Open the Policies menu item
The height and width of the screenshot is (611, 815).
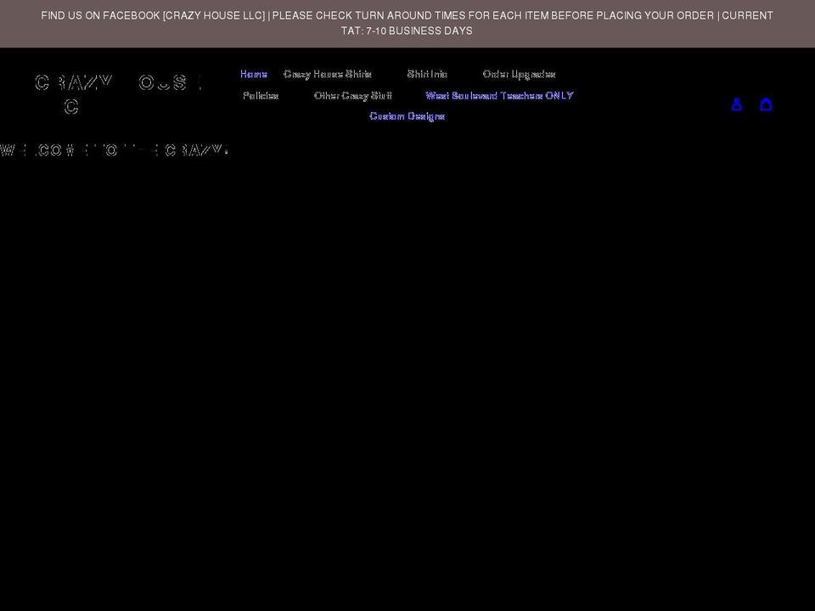pyautogui.click(x=261, y=95)
